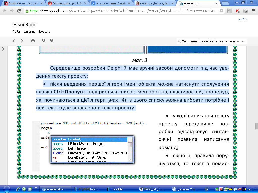Open a new browser tab
The width and height of the screenshot is (258, 193).
[x=225, y=3]
